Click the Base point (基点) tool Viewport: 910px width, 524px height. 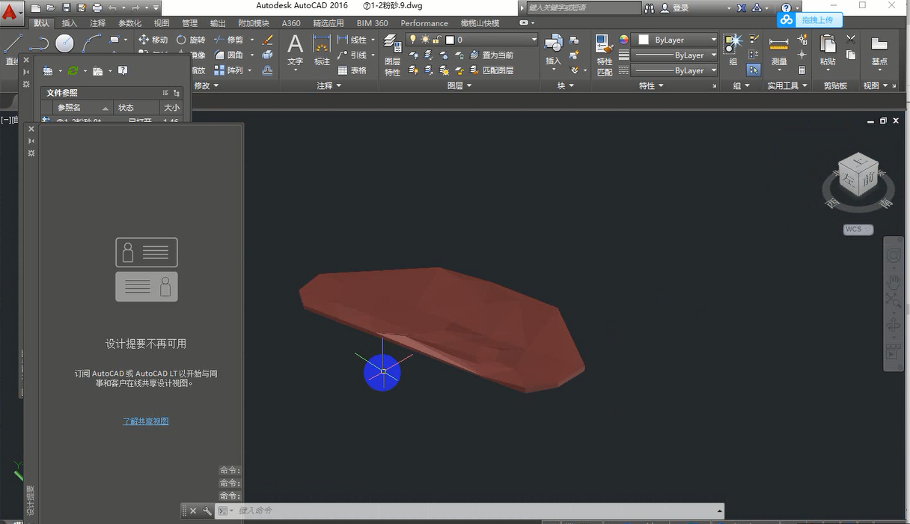coord(879,50)
